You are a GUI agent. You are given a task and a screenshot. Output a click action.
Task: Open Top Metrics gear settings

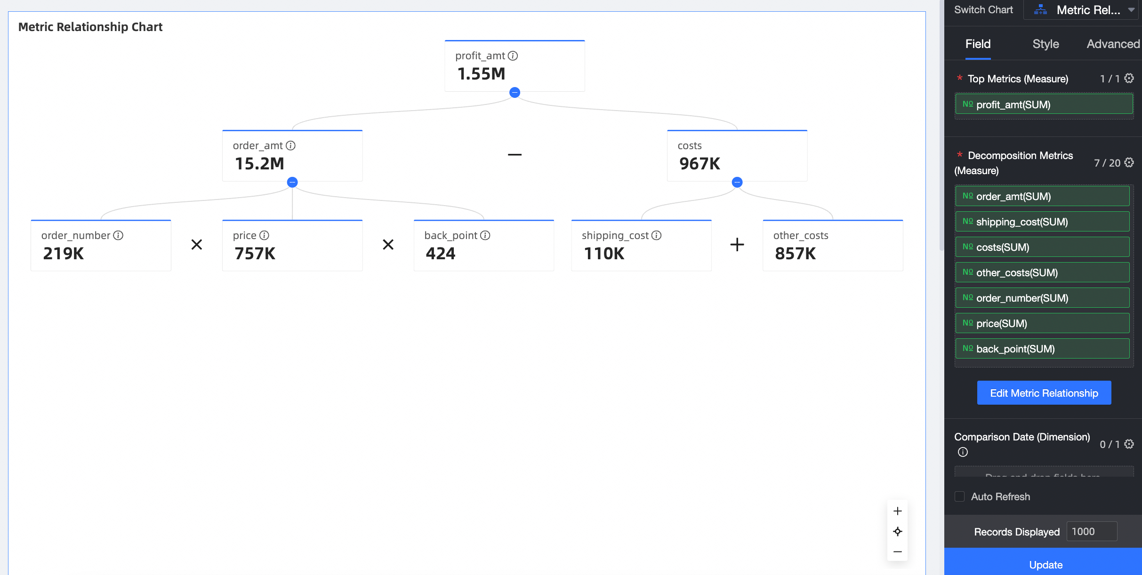(x=1129, y=79)
